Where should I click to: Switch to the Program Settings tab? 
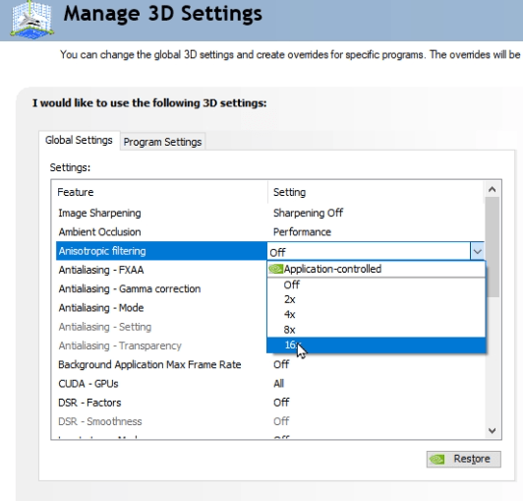(162, 142)
